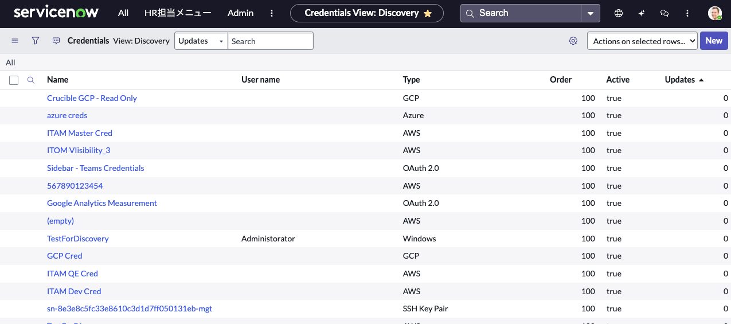This screenshot has height=324, width=731.
Task: Open the list personalization gear icon
Action: coord(573,41)
